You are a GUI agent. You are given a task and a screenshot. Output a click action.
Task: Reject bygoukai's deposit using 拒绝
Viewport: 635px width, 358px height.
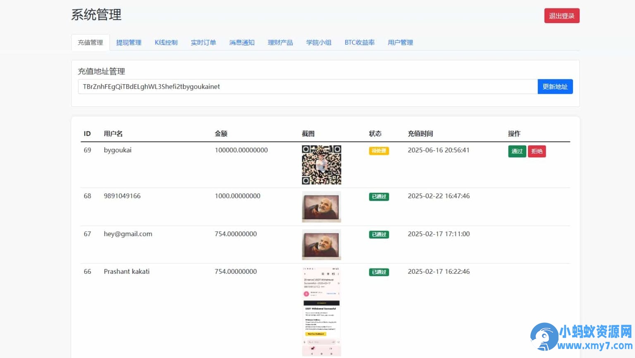pos(537,151)
